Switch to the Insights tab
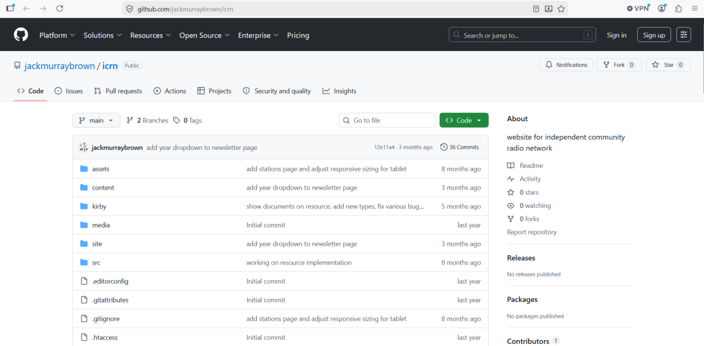The image size is (704, 346). 339,91
